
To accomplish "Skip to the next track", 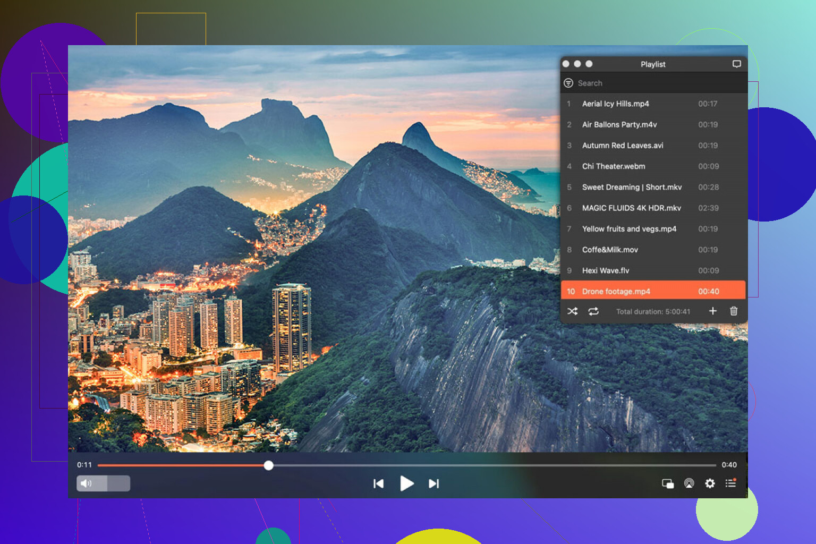I will [434, 483].
